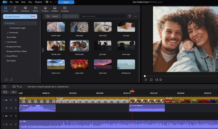Click the redo arrow icon

[55, 2]
